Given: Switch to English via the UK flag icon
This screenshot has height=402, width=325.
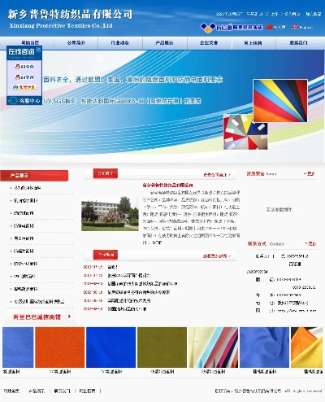Looking at the screenshot, I should (295, 27).
